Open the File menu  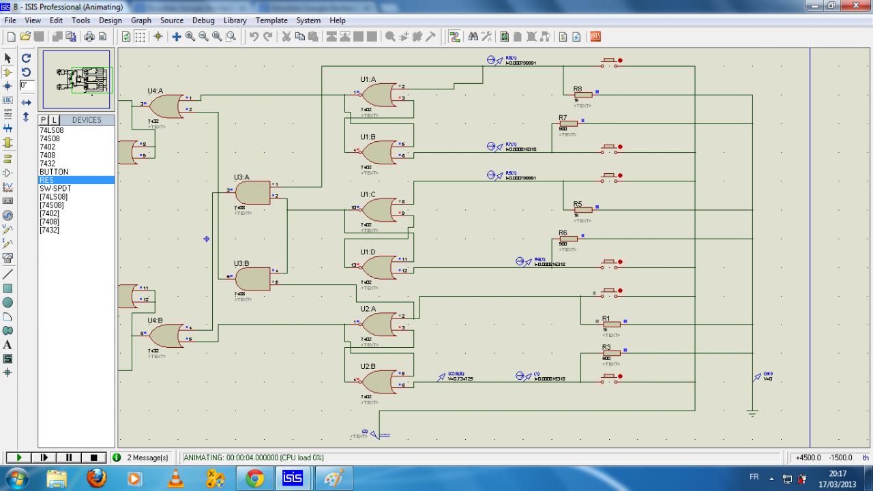(10, 20)
